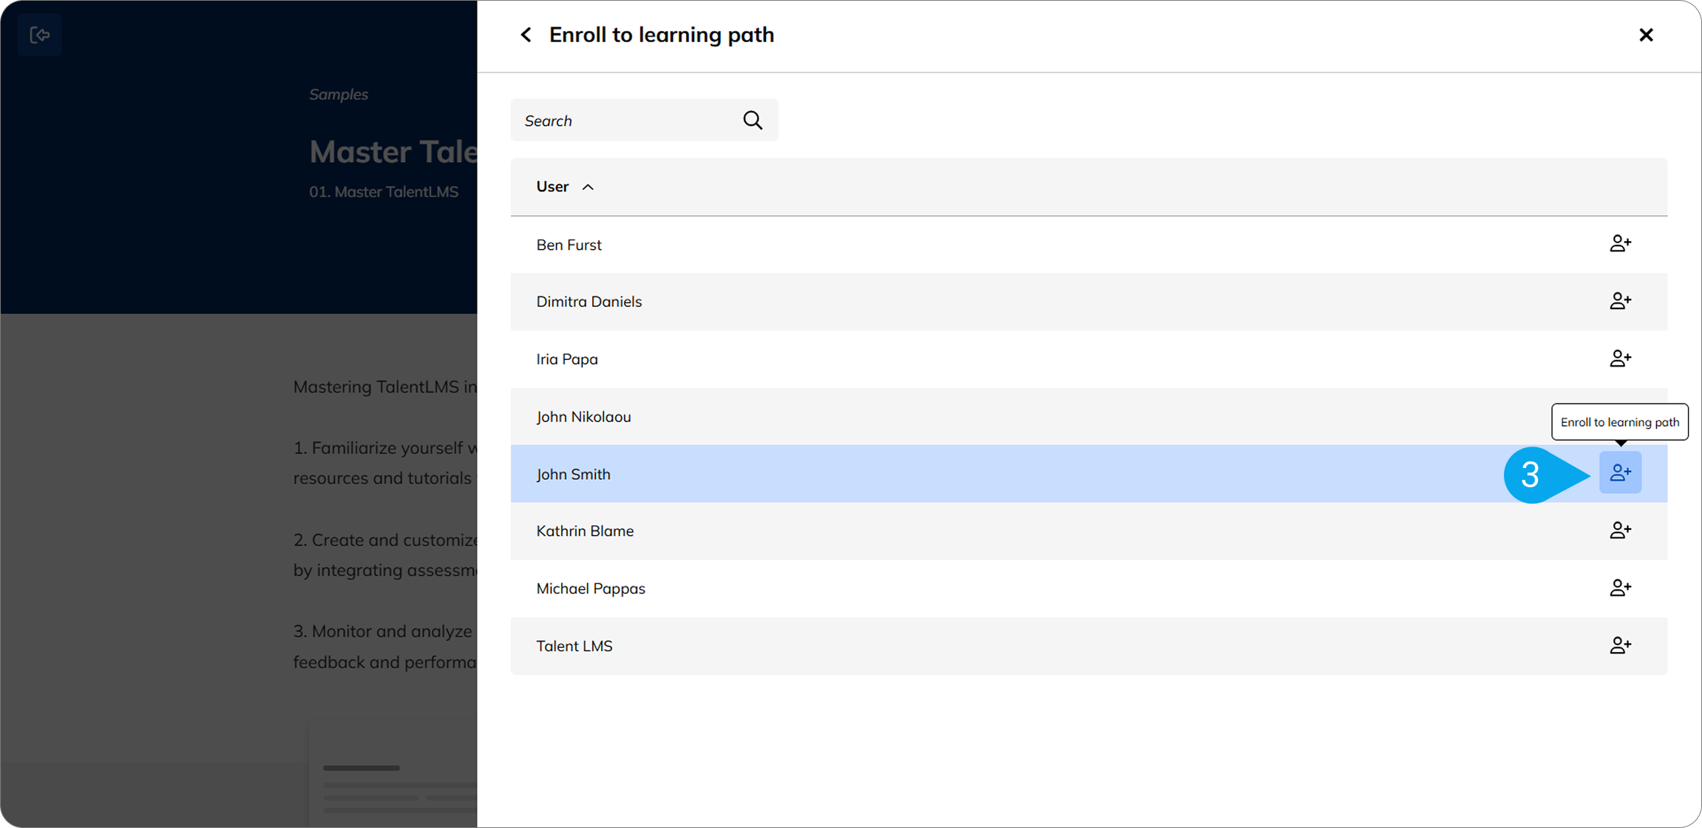
Task: Click the Samples category link
Action: coord(339,95)
